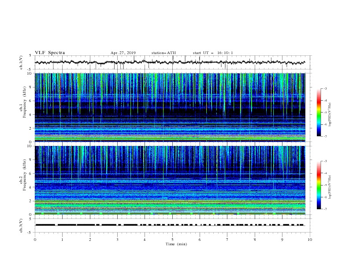The width and height of the screenshot is (349, 269).
Task: Click the "Time (min)" x-axis title
Action: tap(176, 244)
